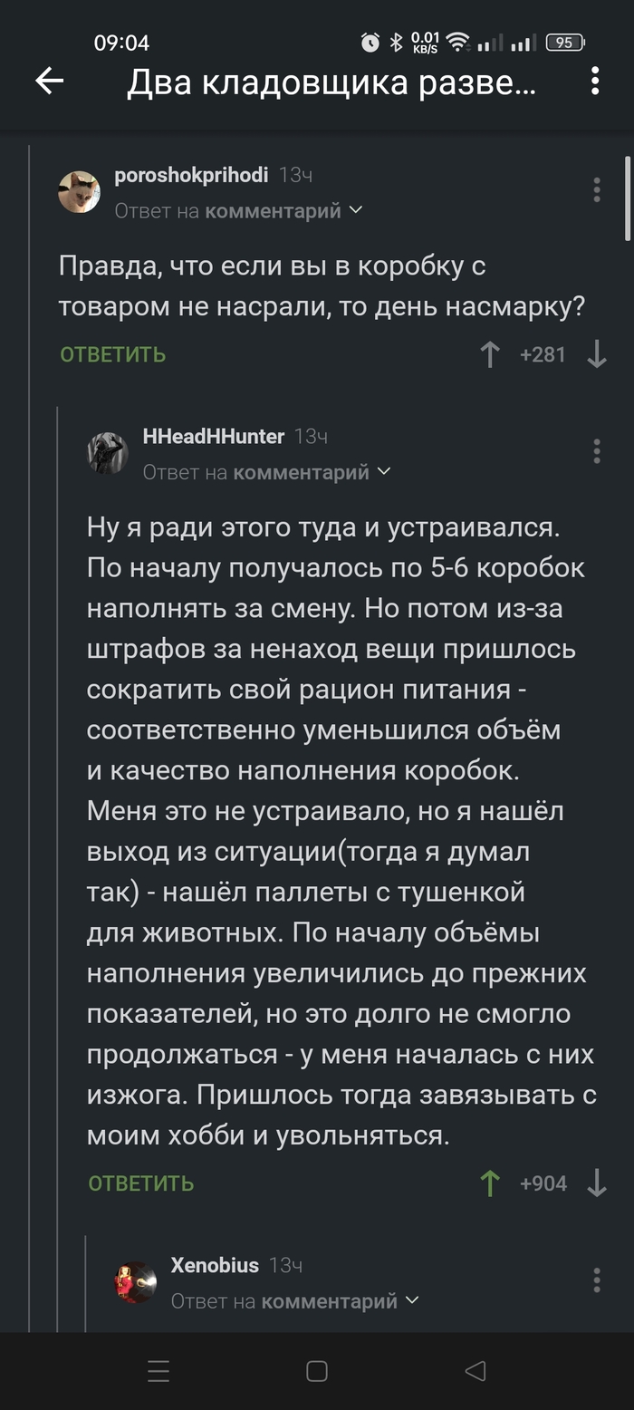The image size is (634, 1410).
Task: Open Xenobius username profile link
Action: [x=215, y=1265]
